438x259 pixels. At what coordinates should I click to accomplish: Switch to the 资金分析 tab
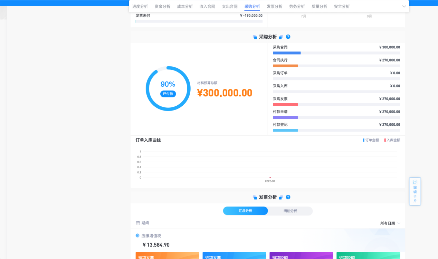click(162, 6)
